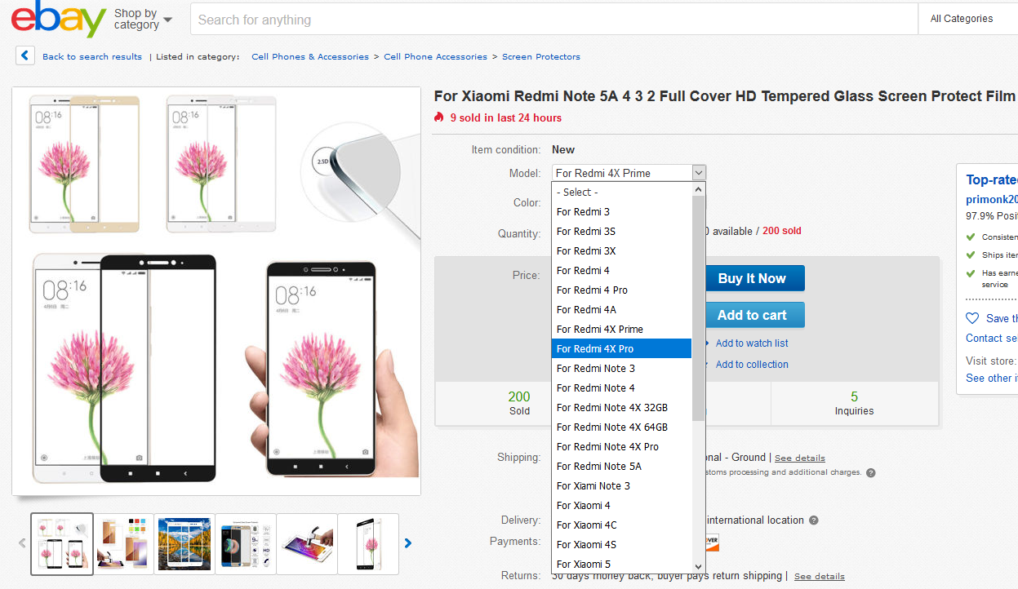Select For Redmi Note 5A option
Image resolution: width=1018 pixels, height=589 pixels.
(x=599, y=467)
